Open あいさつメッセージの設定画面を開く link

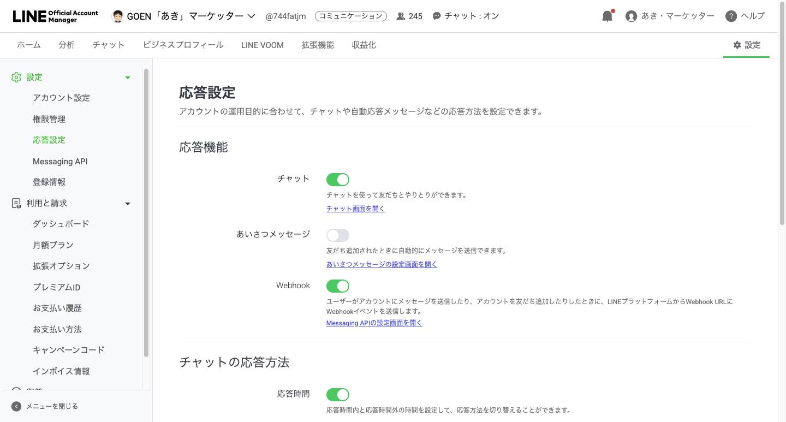point(382,264)
